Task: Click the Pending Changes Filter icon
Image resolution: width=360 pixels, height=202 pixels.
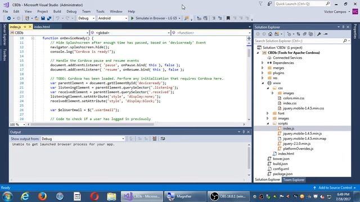Action: (289, 34)
